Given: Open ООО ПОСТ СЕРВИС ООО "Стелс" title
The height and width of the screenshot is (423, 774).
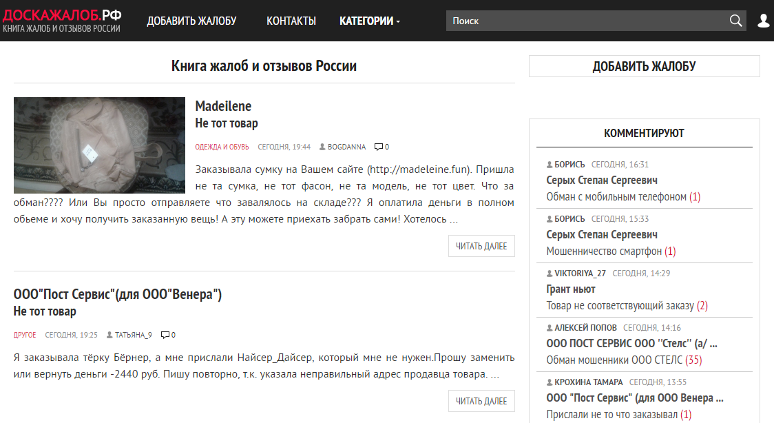Looking at the screenshot, I should (x=632, y=343).
